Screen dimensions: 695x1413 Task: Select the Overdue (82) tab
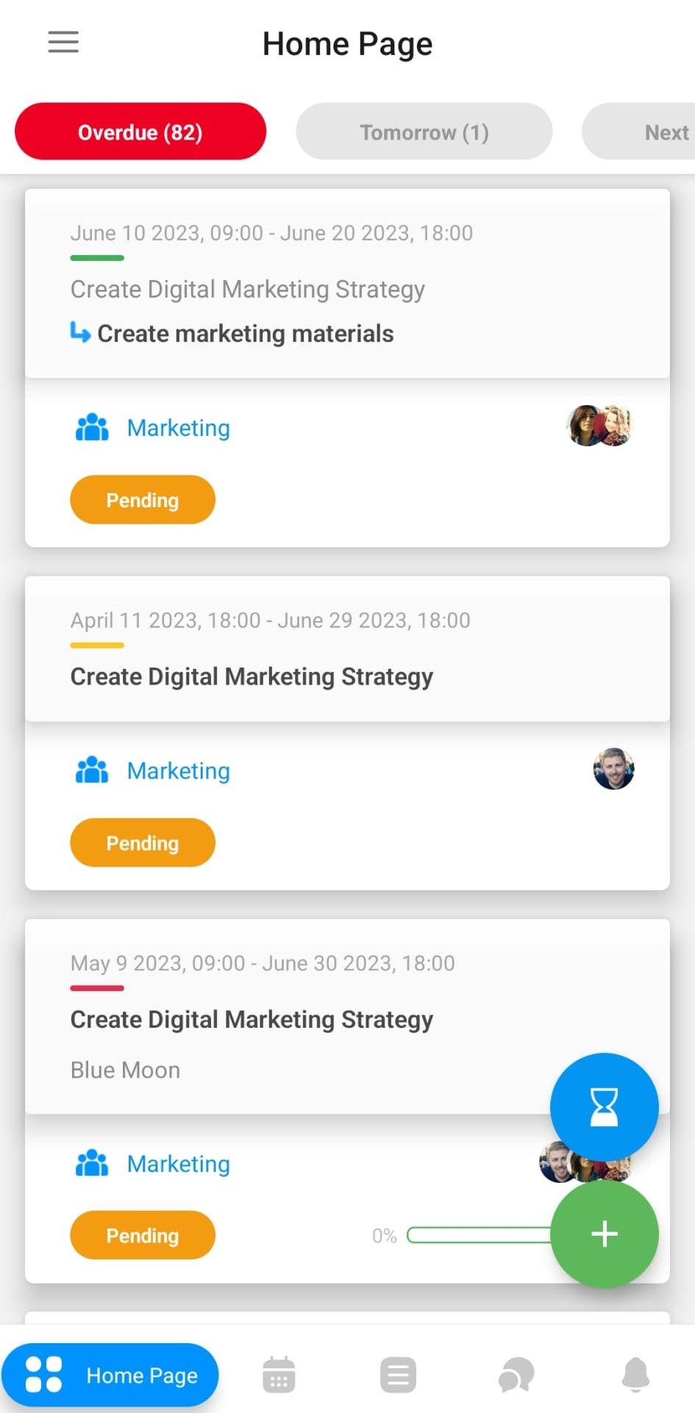pyautogui.click(x=140, y=132)
